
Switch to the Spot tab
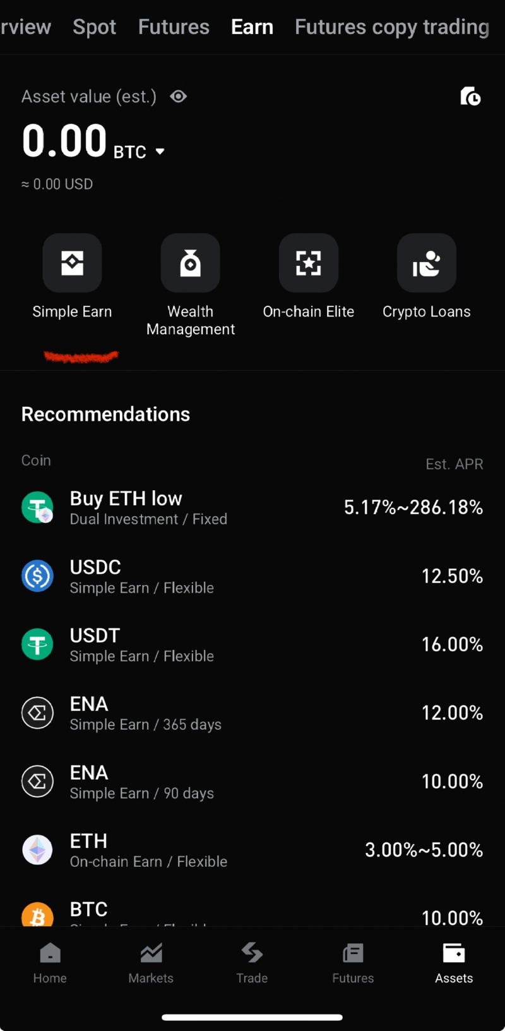coord(94,27)
